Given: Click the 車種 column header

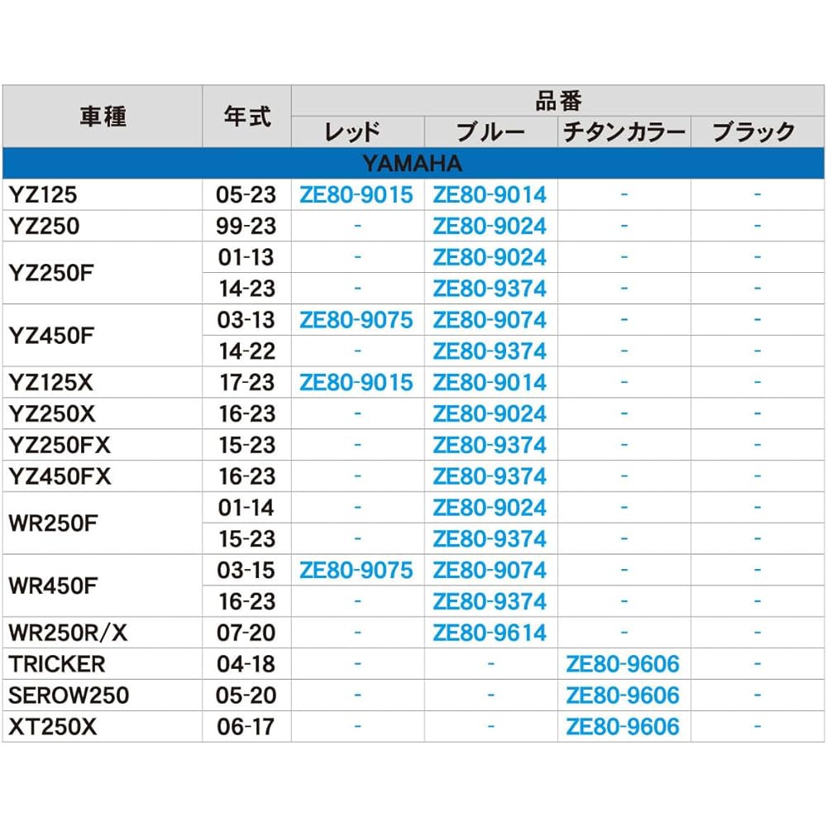Looking at the screenshot, I should 103,117.
